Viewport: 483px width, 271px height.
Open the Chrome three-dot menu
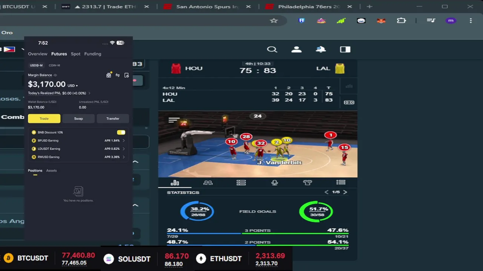471,21
